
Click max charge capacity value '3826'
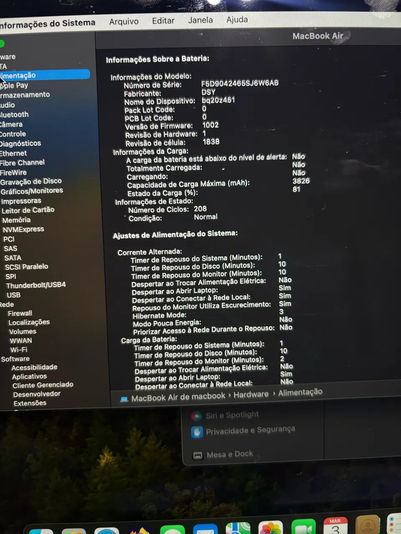[x=301, y=181]
